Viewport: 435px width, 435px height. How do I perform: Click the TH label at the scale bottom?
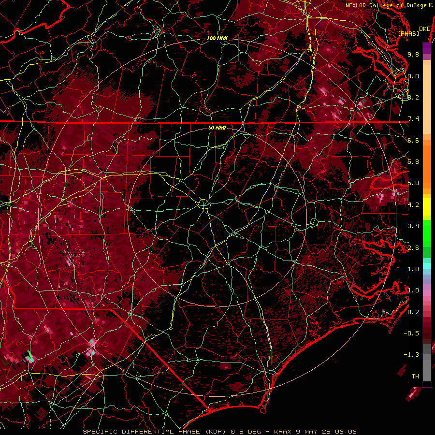tap(415, 377)
